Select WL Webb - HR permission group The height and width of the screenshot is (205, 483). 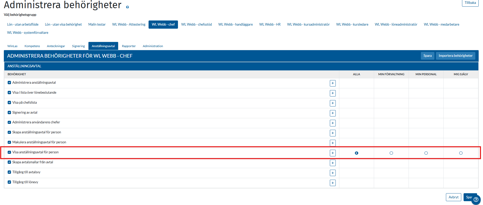click(270, 25)
